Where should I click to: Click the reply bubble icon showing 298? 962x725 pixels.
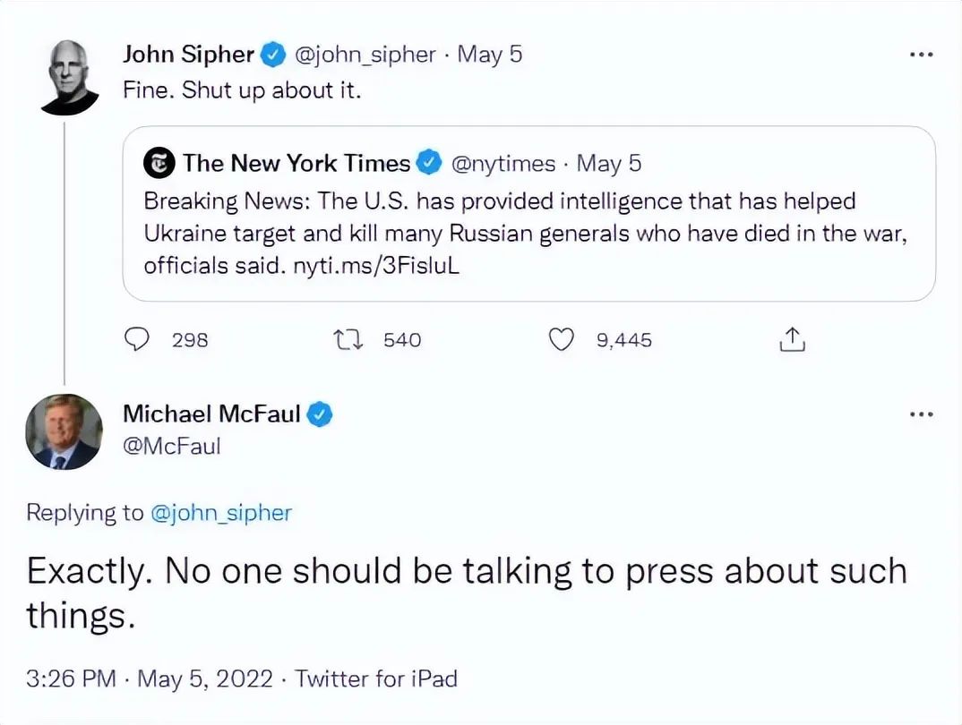tap(136, 339)
